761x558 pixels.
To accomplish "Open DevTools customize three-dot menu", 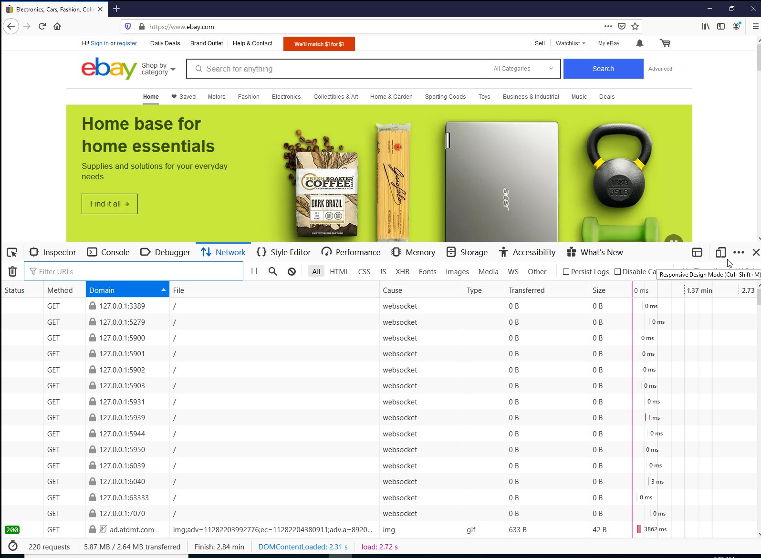I will click(x=739, y=252).
